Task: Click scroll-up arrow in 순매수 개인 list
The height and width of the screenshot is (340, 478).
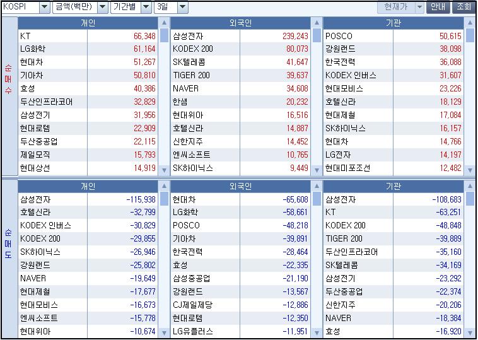Action: (165, 23)
